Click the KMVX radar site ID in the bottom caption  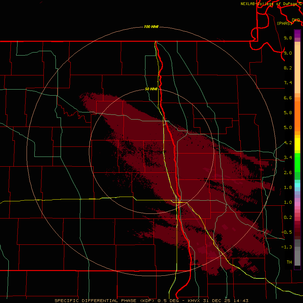pos(194,301)
